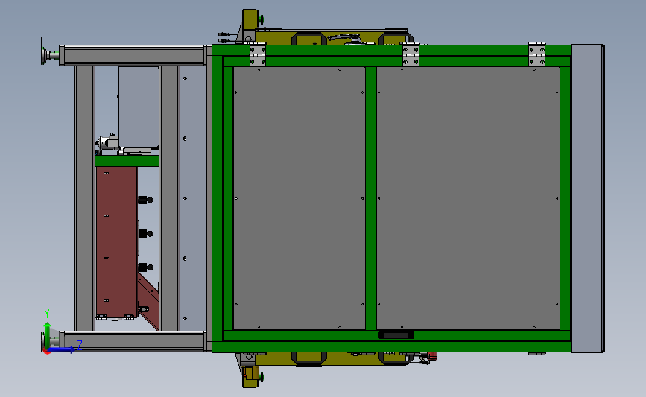Select the light gray box above green shelf
Viewport: 646px width, 397px height.
point(139,107)
